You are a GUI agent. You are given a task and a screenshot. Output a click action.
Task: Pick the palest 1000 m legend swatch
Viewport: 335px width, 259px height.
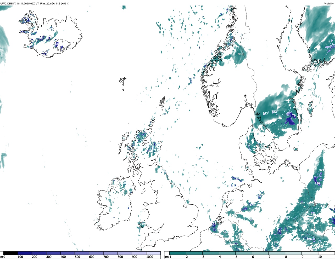pos(153,253)
